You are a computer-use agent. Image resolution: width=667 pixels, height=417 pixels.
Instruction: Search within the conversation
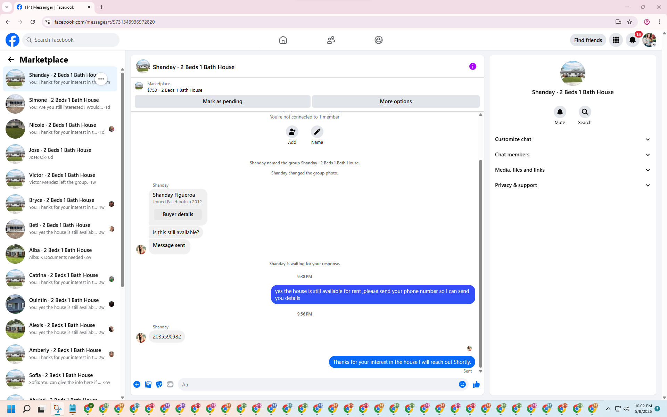[x=585, y=112]
